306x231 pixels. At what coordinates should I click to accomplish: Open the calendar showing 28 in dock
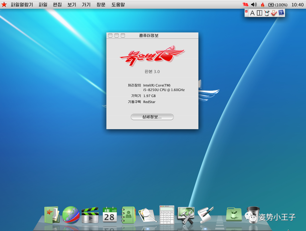click(110, 214)
